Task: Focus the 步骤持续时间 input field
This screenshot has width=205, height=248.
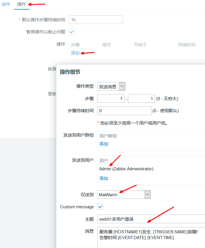Action: pyautogui.click(x=124, y=111)
